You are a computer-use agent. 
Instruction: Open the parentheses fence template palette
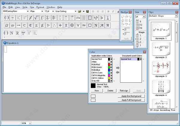pyautogui.click(x=7, y=18)
